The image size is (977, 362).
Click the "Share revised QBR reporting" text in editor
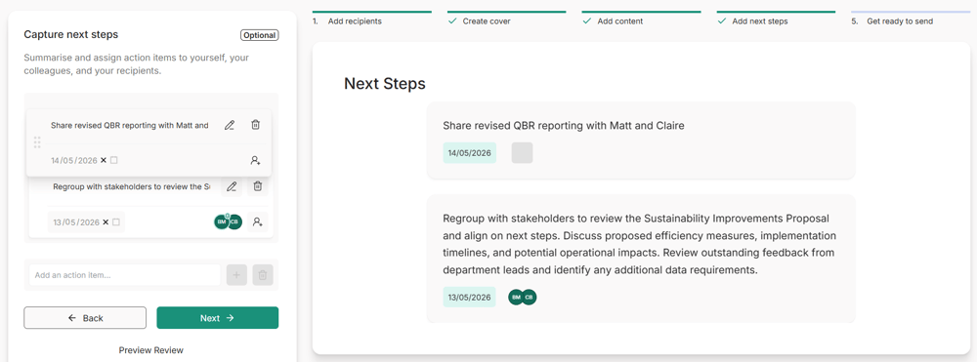130,125
